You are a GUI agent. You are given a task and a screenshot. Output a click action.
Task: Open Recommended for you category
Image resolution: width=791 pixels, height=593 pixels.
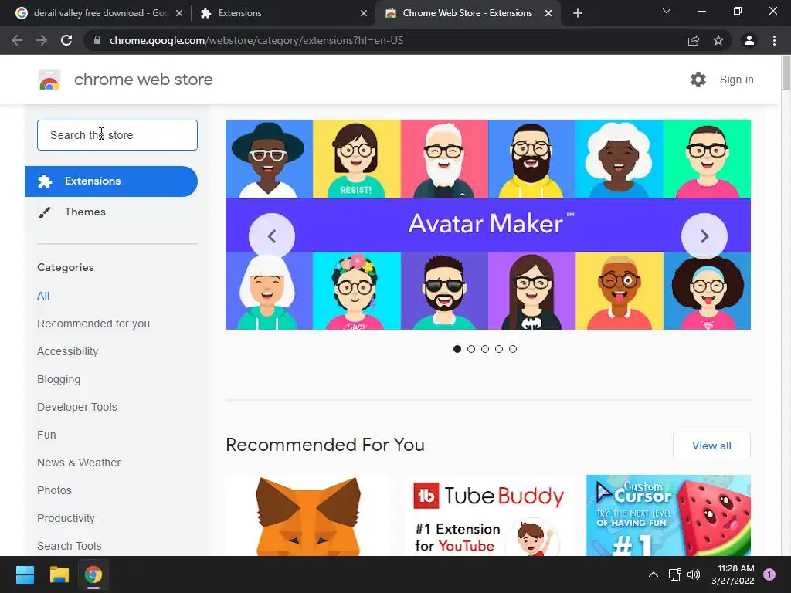(93, 324)
